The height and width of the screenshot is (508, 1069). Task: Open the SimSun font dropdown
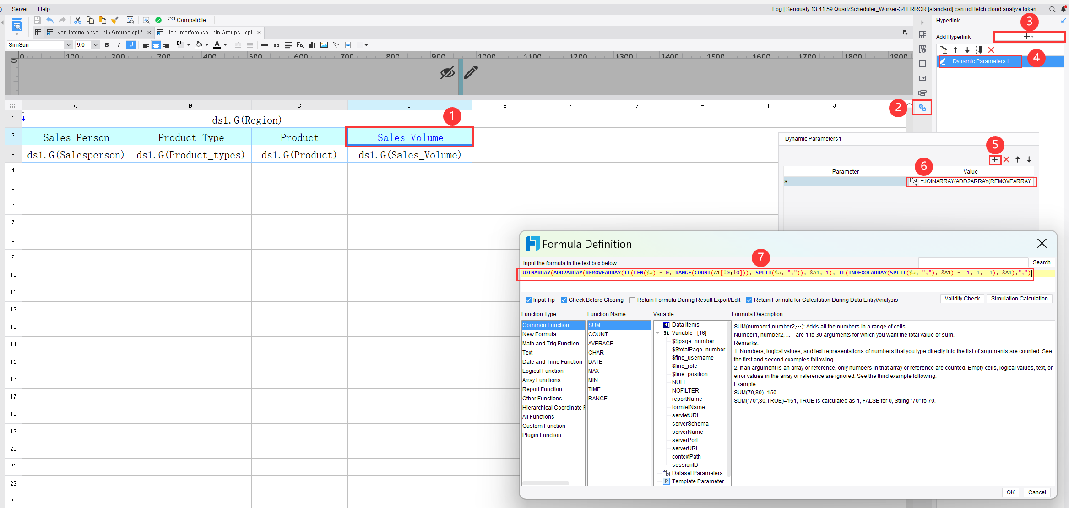(x=68, y=45)
